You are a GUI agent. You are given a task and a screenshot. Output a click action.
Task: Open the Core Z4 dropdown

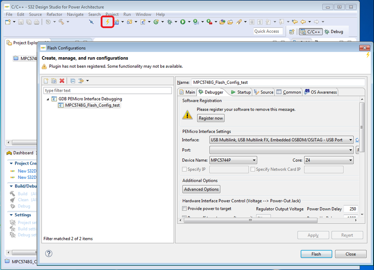[329, 160]
